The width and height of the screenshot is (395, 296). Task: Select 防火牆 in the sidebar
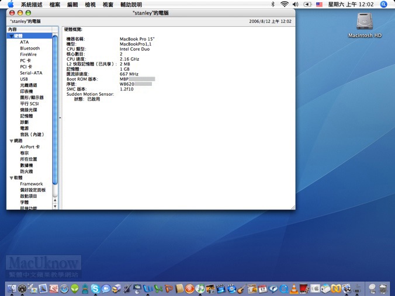coord(26,172)
